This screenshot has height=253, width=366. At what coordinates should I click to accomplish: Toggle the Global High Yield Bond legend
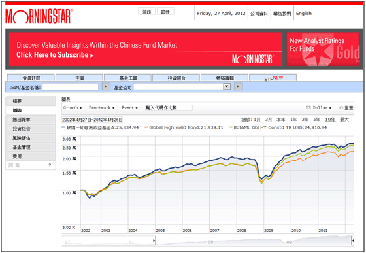pyautogui.click(x=184, y=127)
